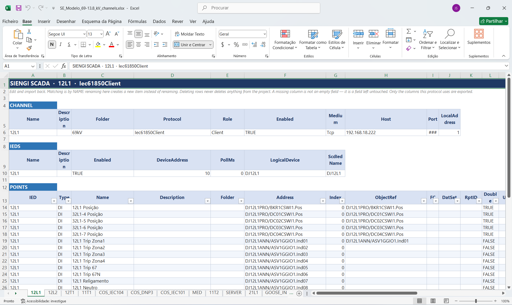Open the Fórmulas ribbon tab

click(x=137, y=21)
